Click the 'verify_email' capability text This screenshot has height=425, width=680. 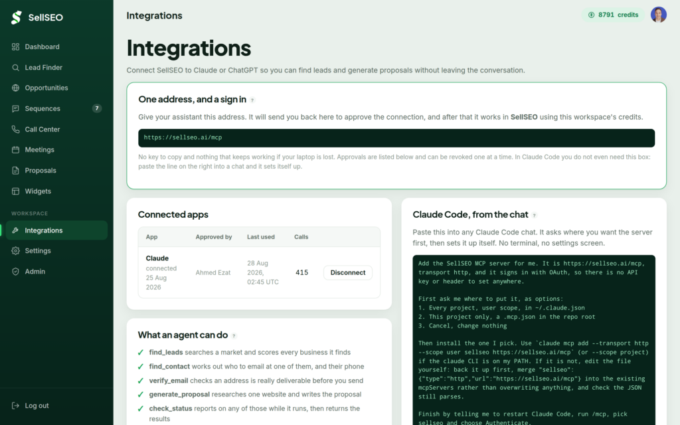point(169,381)
